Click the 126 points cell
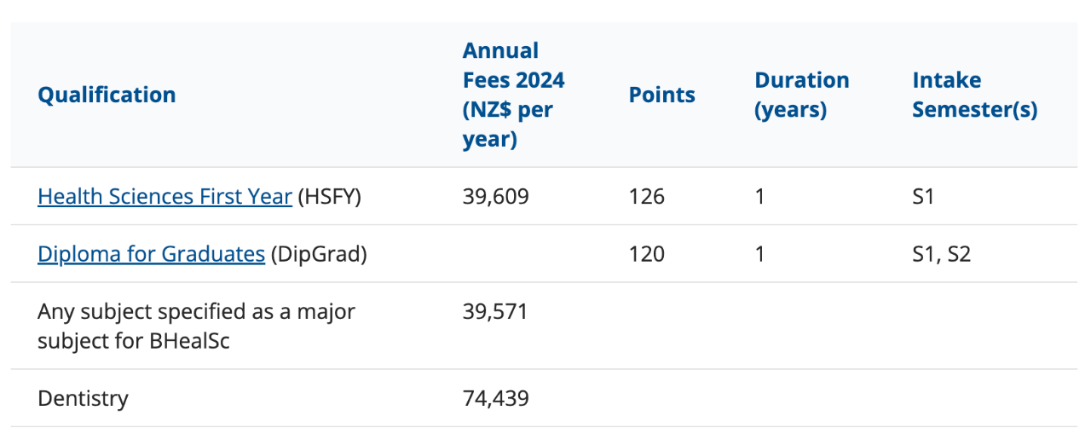The width and height of the screenshot is (1091, 445). (646, 197)
